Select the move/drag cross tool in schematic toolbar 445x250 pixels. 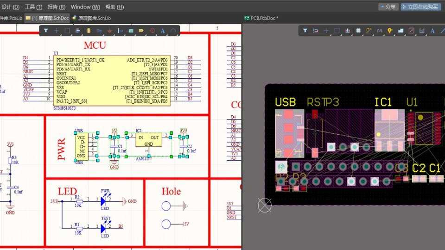pyautogui.click(x=57, y=31)
